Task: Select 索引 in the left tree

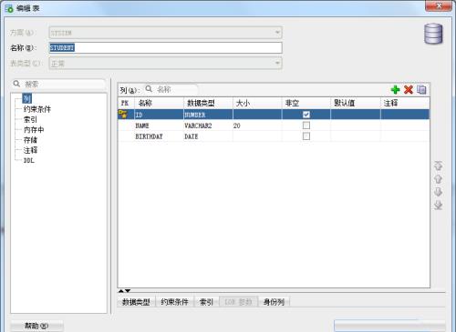Action: pos(30,119)
